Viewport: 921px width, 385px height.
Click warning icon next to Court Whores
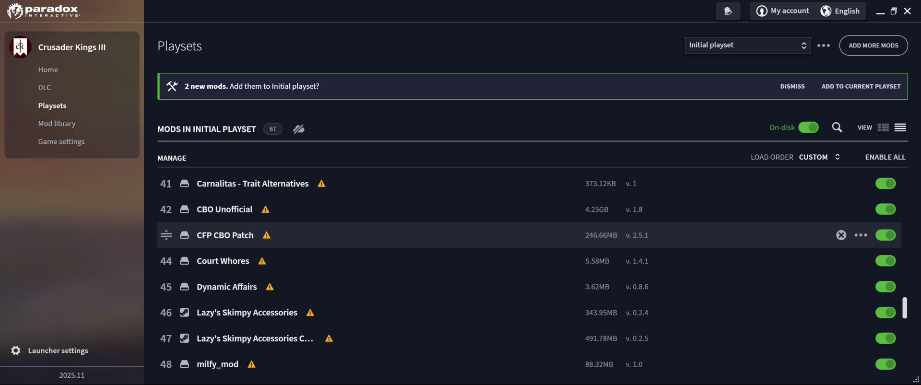point(262,261)
